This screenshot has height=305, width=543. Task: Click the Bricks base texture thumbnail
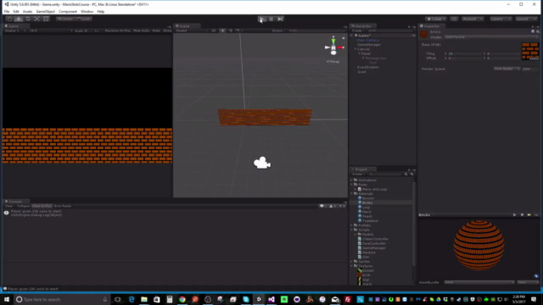click(x=530, y=51)
